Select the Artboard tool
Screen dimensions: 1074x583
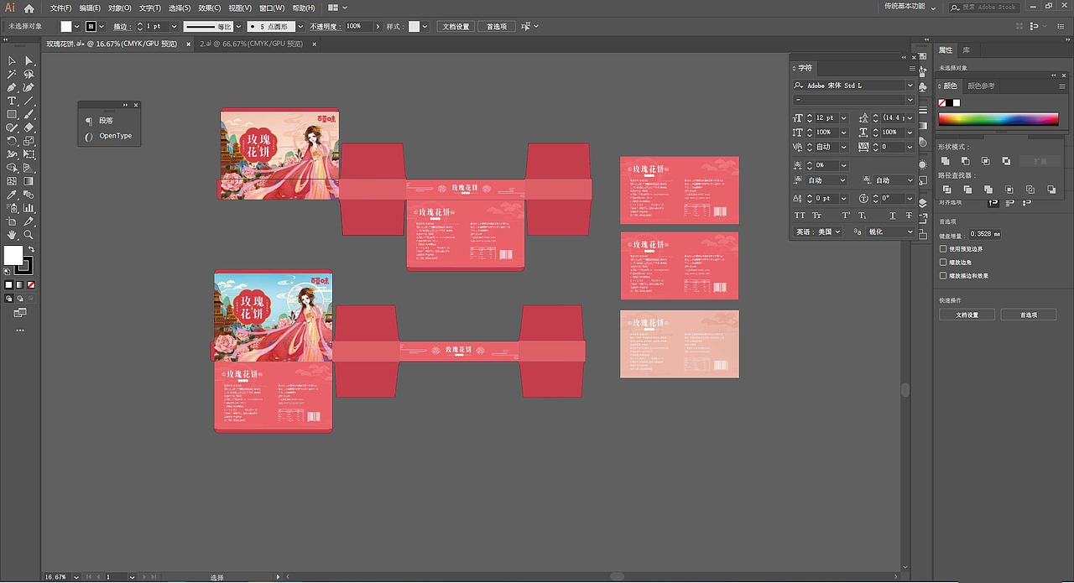click(12, 221)
